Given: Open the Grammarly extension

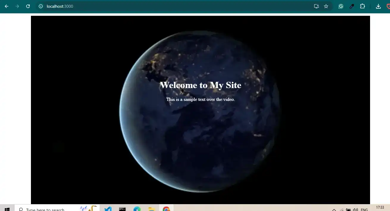Looking at the screenshot, I should [x=341, y=6].
